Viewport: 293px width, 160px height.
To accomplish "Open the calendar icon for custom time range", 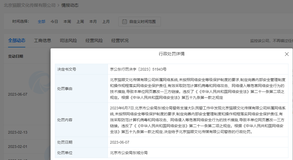I will pyautogui.click(x=125, y=22).
